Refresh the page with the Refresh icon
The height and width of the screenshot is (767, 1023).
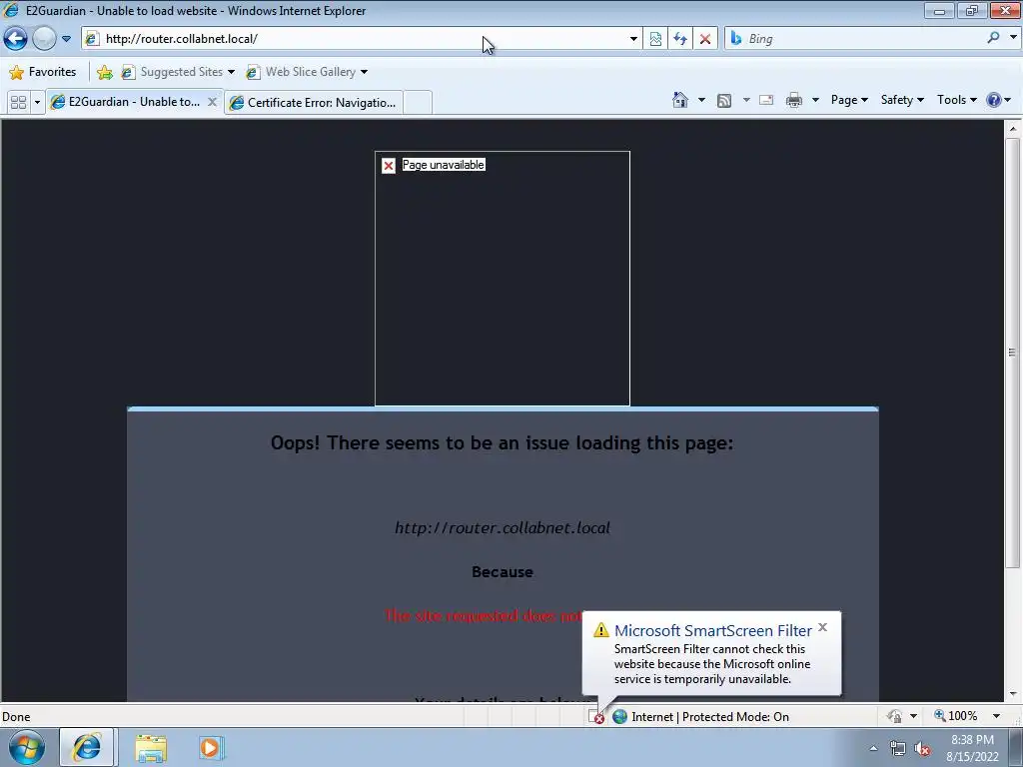(x=680, y=39)
